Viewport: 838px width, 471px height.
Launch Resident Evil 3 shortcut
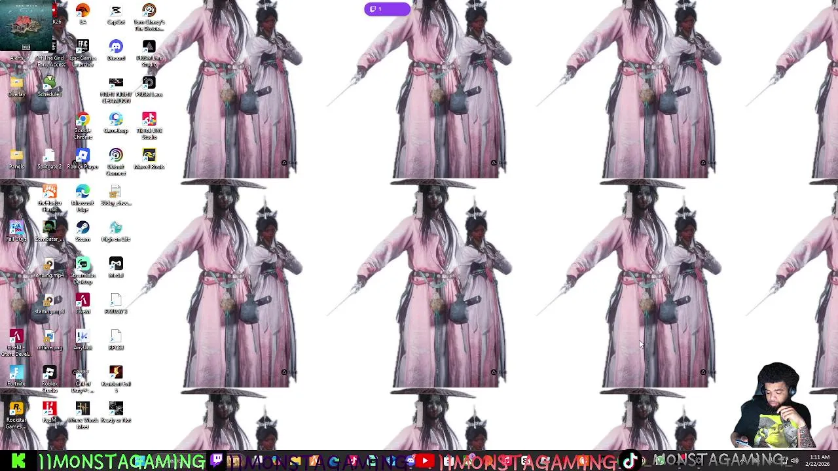pyautogui.click(x=116, y=379)
